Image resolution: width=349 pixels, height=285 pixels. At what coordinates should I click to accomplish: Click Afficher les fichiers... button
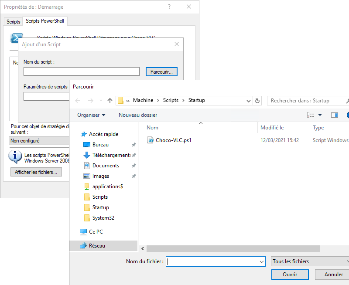click(36, 172)
